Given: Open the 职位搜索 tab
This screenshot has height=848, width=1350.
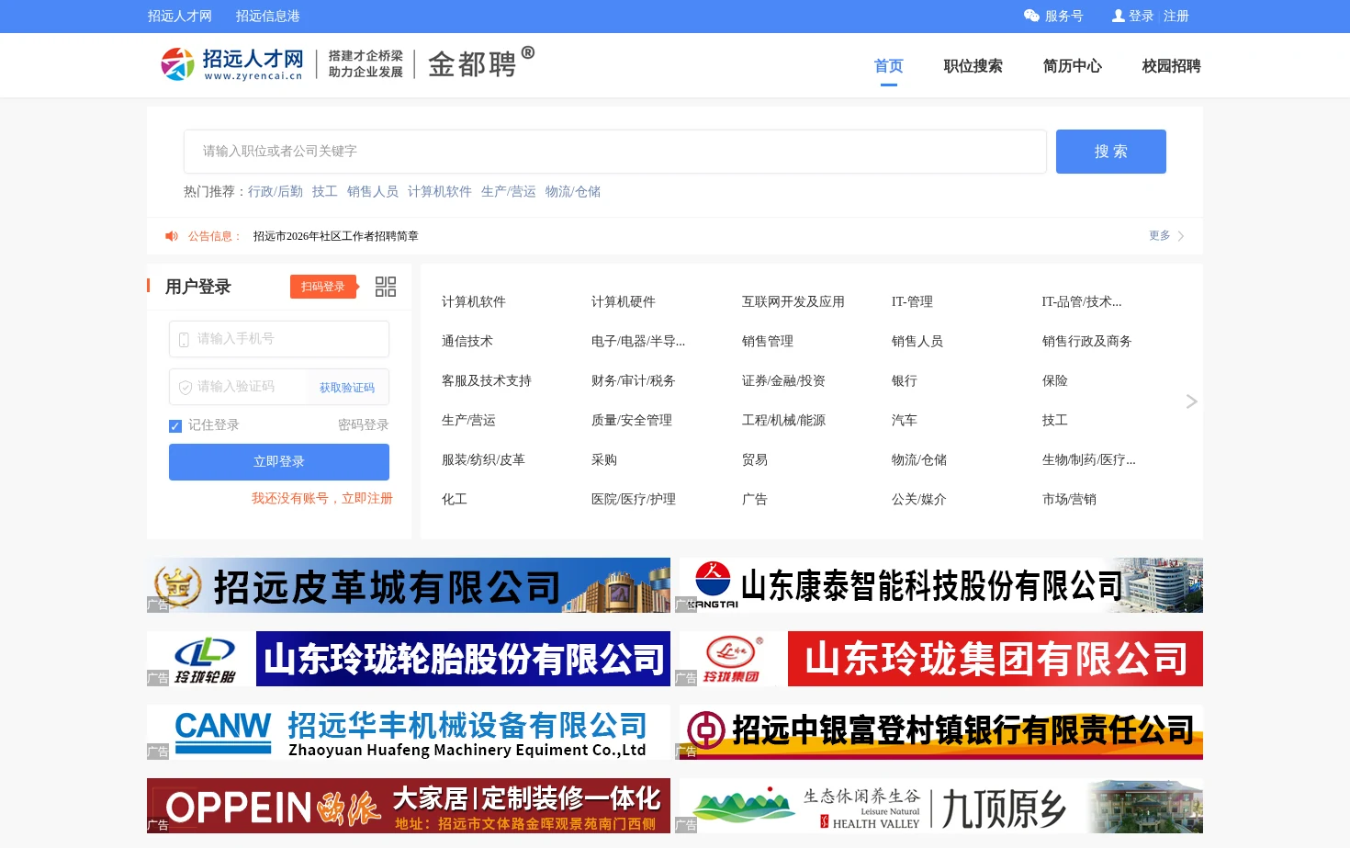Looking at the screenshot, I should 973,66.
